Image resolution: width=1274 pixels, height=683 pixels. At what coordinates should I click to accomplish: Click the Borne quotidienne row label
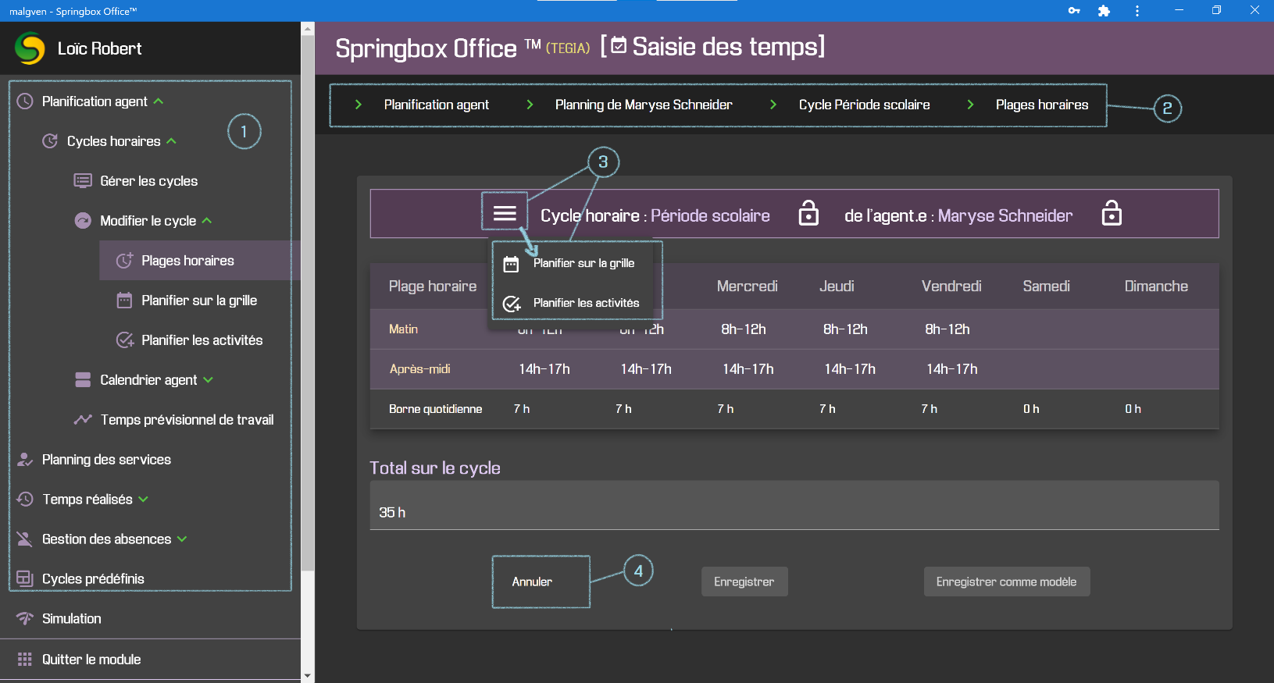tap(436, 409)
